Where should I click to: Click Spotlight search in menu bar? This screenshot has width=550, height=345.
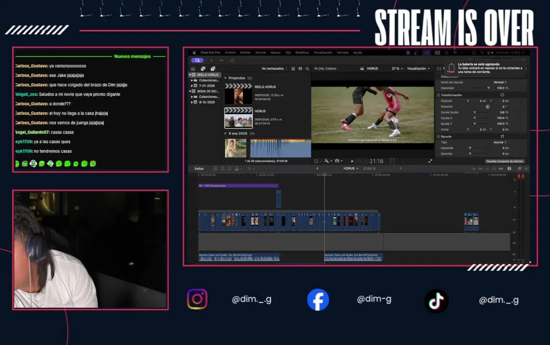point(483,53)
